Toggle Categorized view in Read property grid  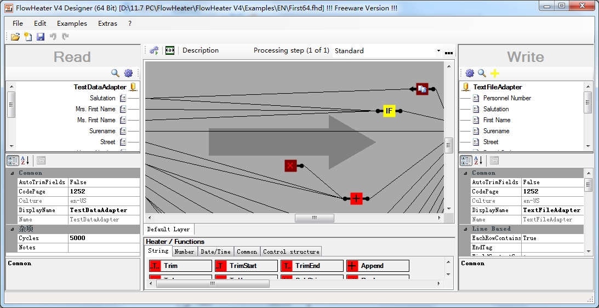(13, 161)
